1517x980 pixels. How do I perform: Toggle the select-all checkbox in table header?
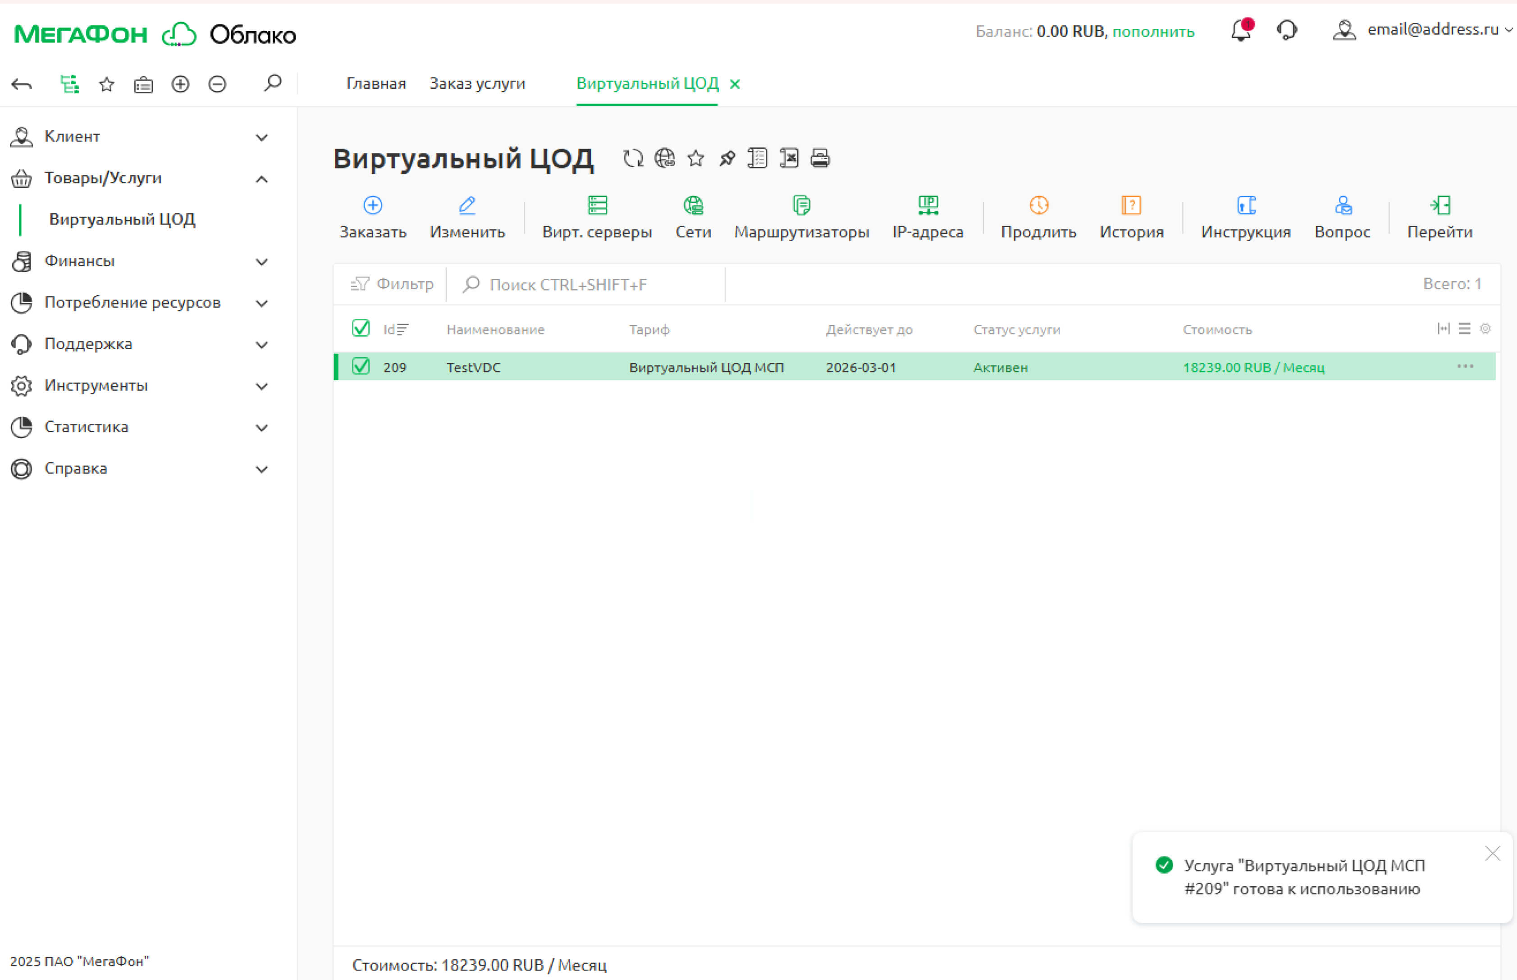(x=361, y=328)
